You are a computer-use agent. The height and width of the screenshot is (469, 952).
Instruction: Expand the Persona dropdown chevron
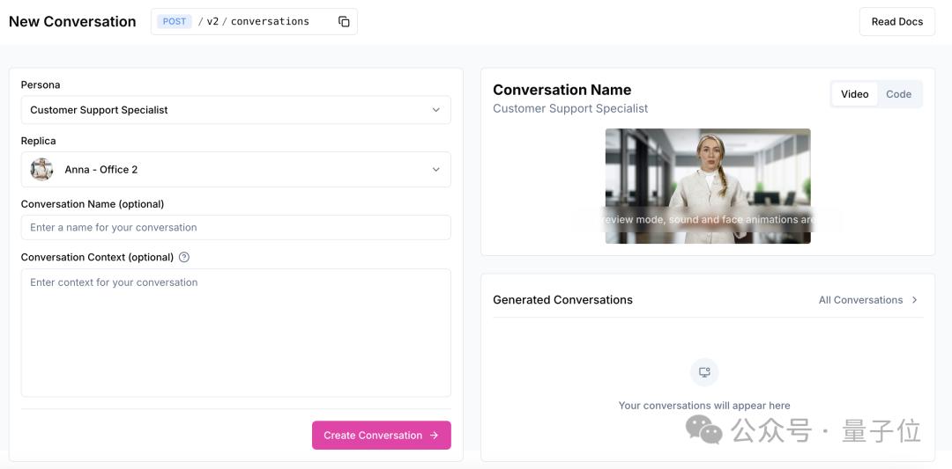pyautogui.click(x=435, y=110)
